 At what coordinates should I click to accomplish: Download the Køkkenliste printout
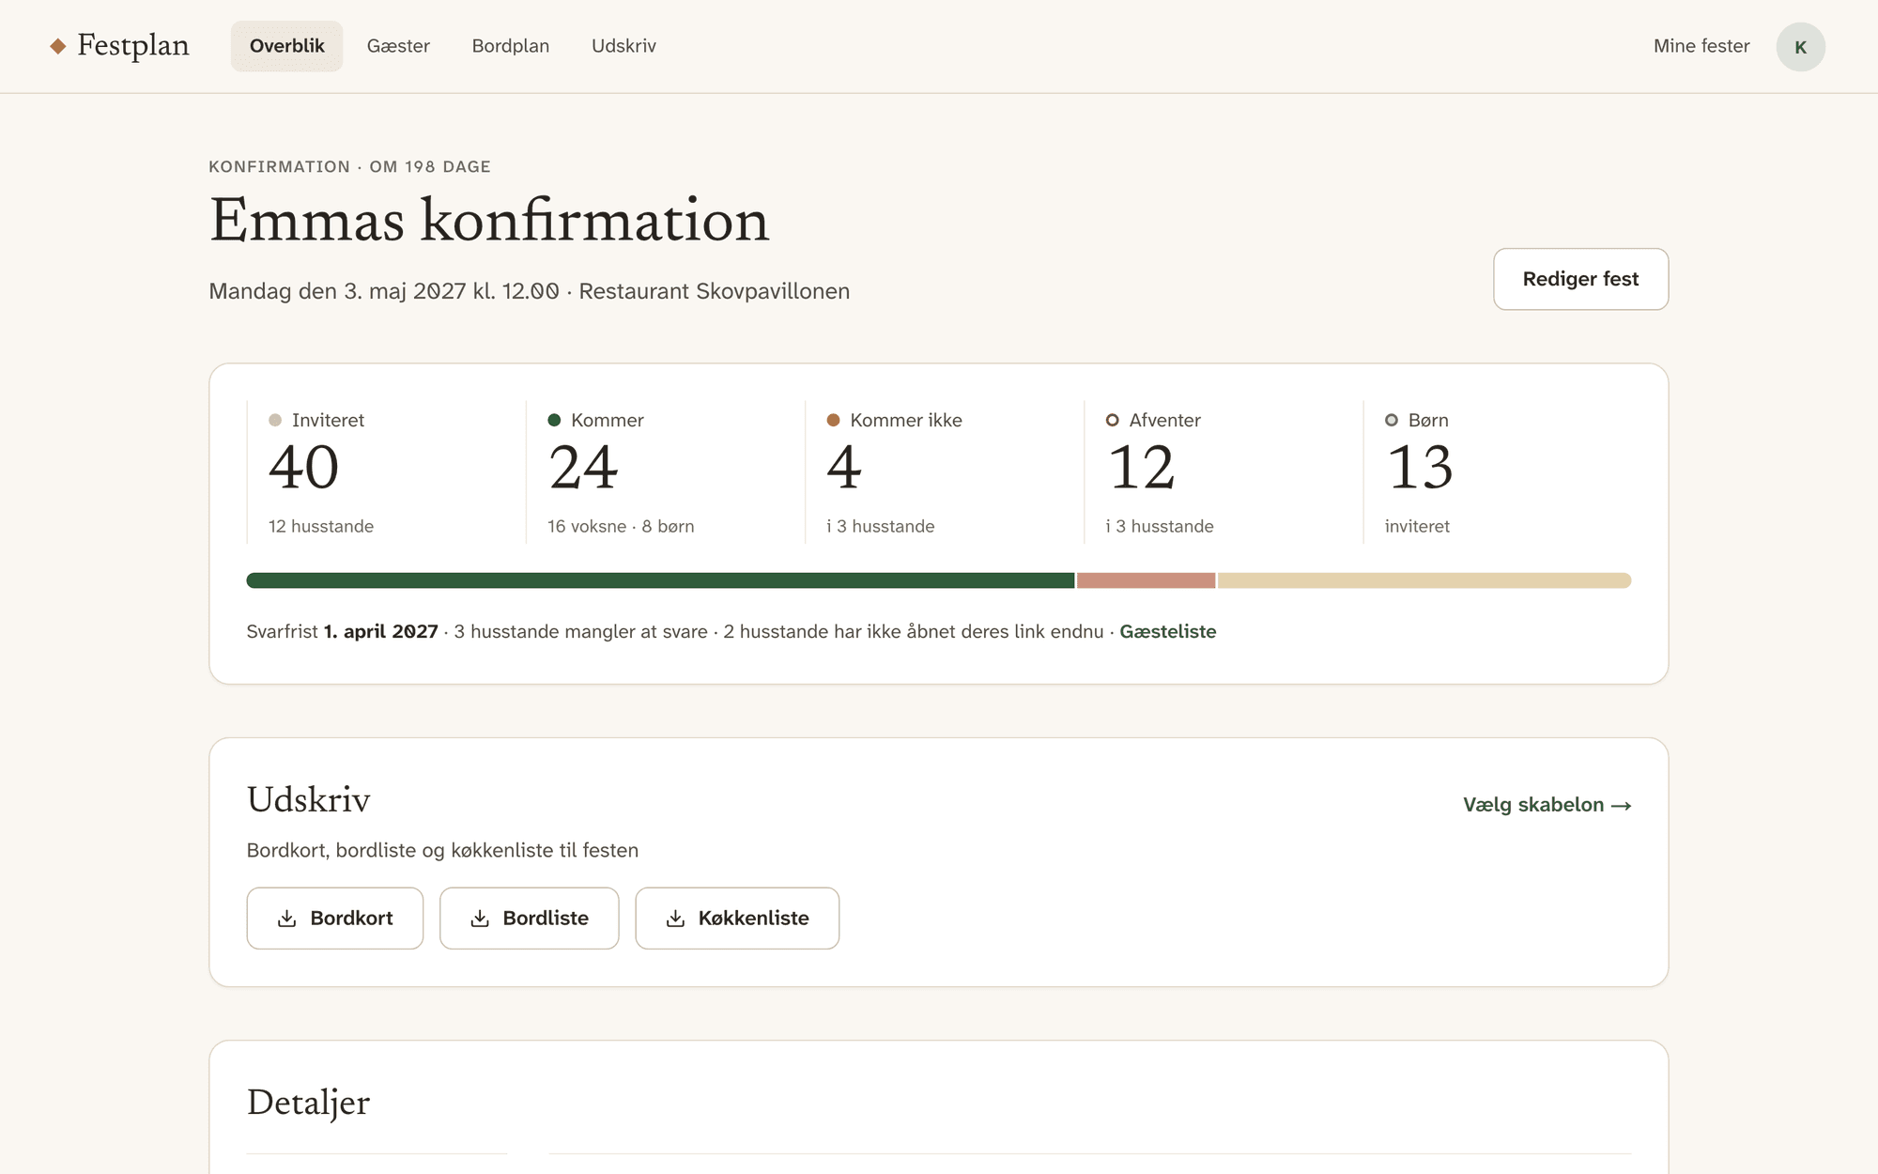coord(737,919)
